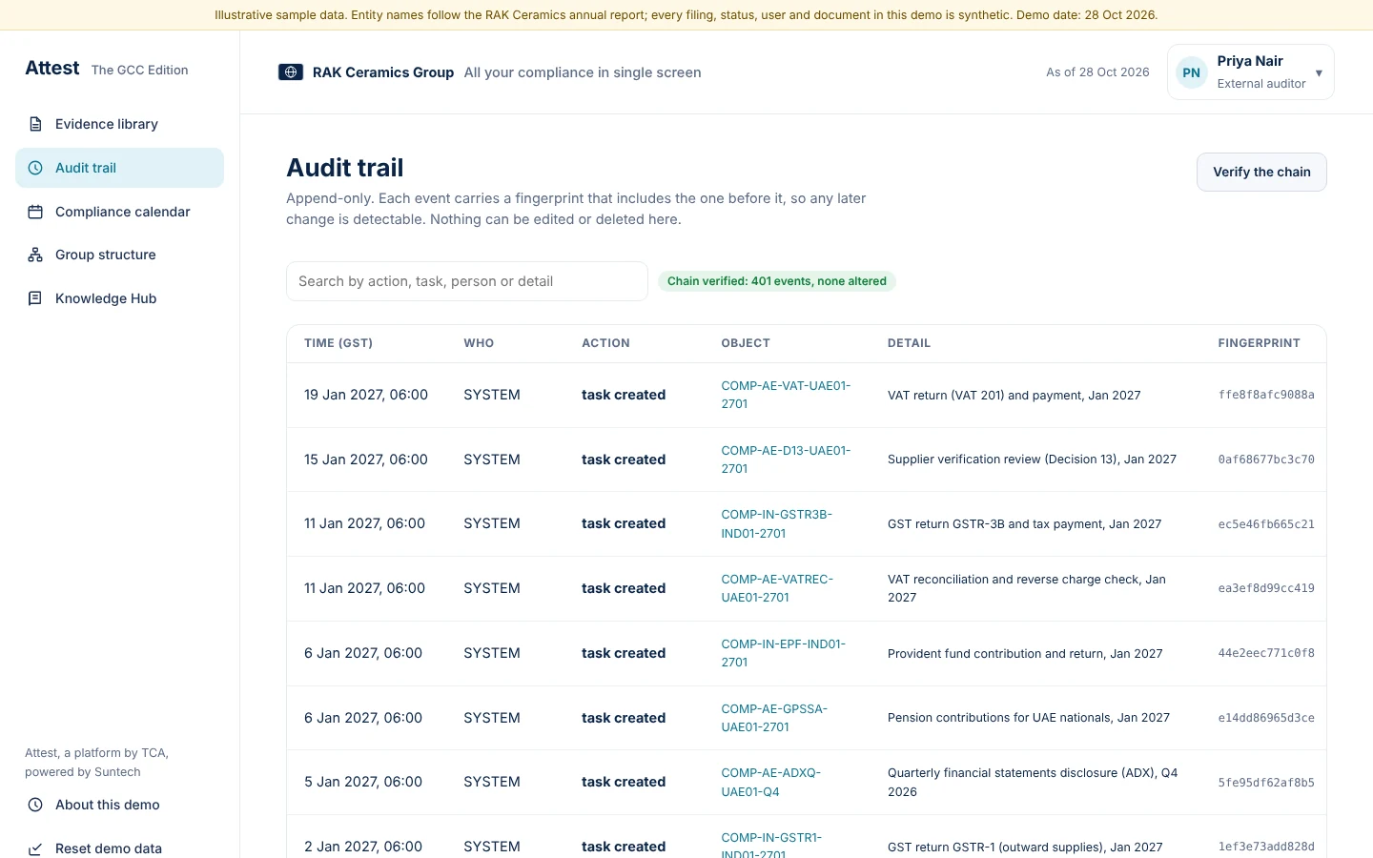
Task: Click the ACTION column header
Action: [x=605, y=343]
